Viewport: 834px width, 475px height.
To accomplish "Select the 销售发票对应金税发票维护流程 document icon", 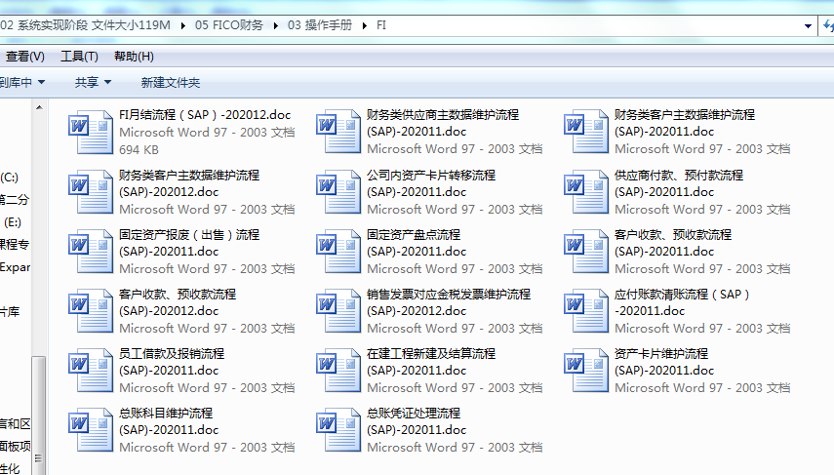I will coord(338,311).
